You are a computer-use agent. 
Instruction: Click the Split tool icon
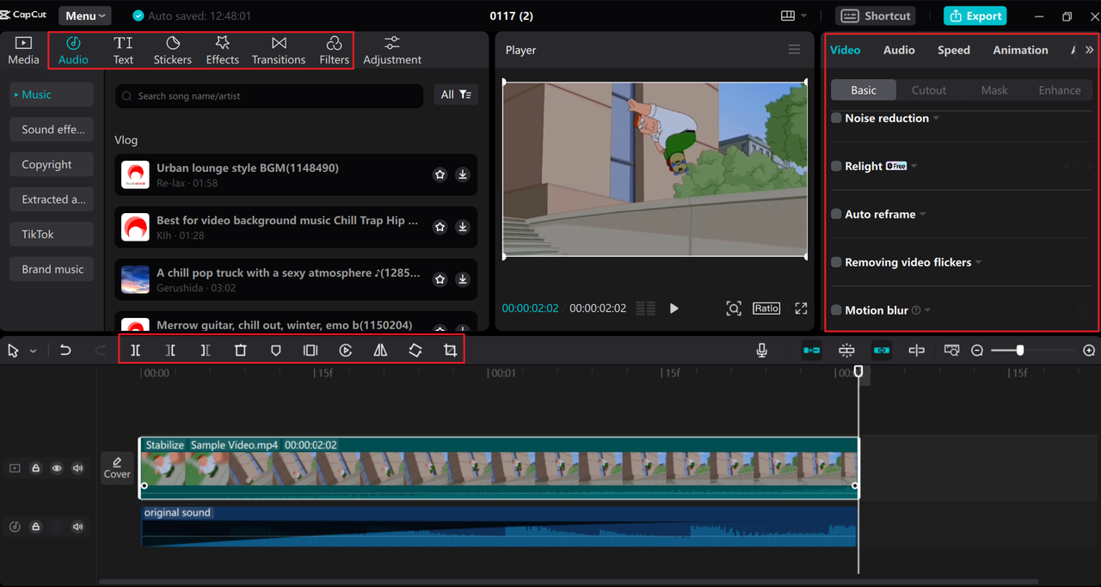click(136, 351)
